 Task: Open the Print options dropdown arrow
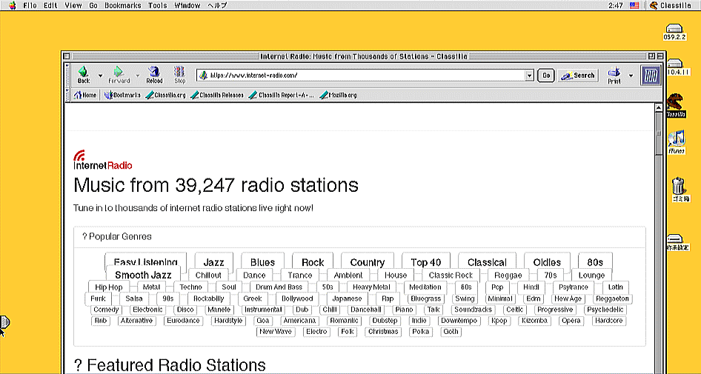click(x=631, y=76)
